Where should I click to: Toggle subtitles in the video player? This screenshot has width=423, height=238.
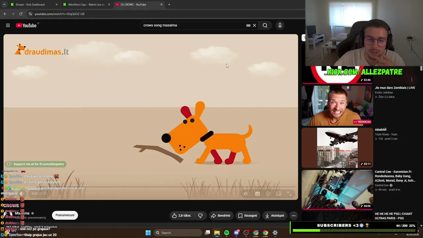pyautogui.click(x=257, y=194)
